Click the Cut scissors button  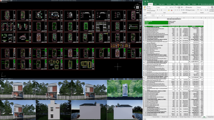click(148, 7)
